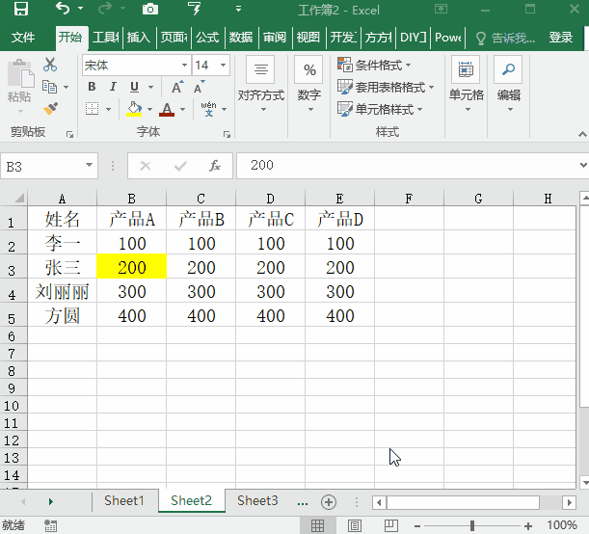The image size is (589, 534).
Task: Toggle underline formatting
Action: click(134, 87)
